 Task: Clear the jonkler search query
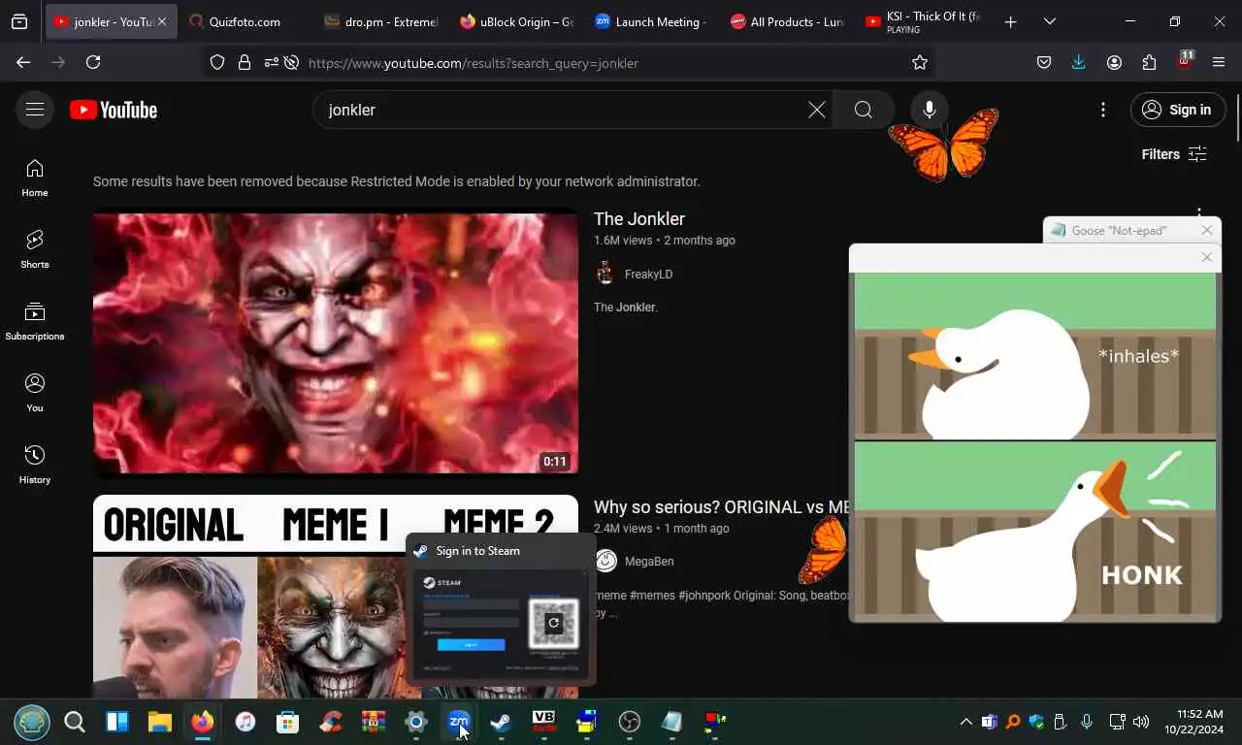(x=817, y=110)
